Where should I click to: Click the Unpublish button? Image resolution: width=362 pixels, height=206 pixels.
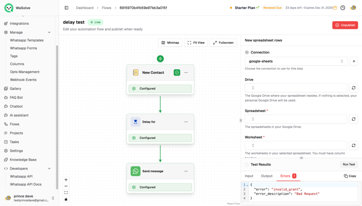pos(345,25)
